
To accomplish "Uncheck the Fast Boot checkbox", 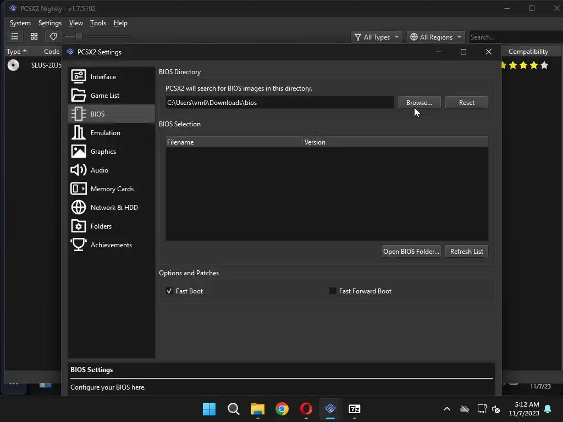I will point(169,291).
